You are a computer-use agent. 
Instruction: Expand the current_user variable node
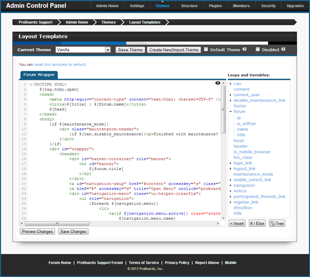coord(230,95)
